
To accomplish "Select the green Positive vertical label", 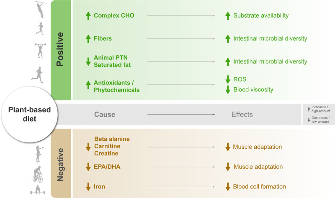I will (61, 50).
